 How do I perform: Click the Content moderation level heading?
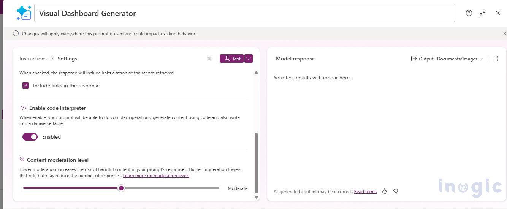pyautogui.click(x=58, y=160)
